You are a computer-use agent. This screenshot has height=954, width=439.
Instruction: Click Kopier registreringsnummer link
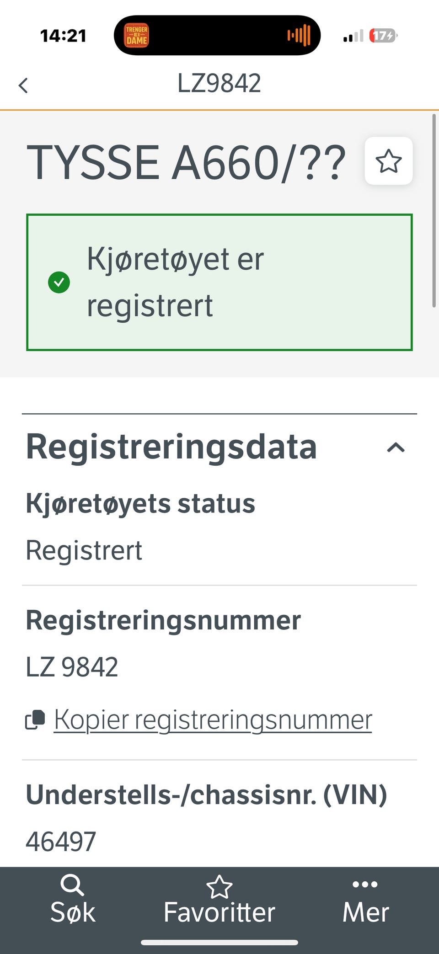click(x=213, y=719)
